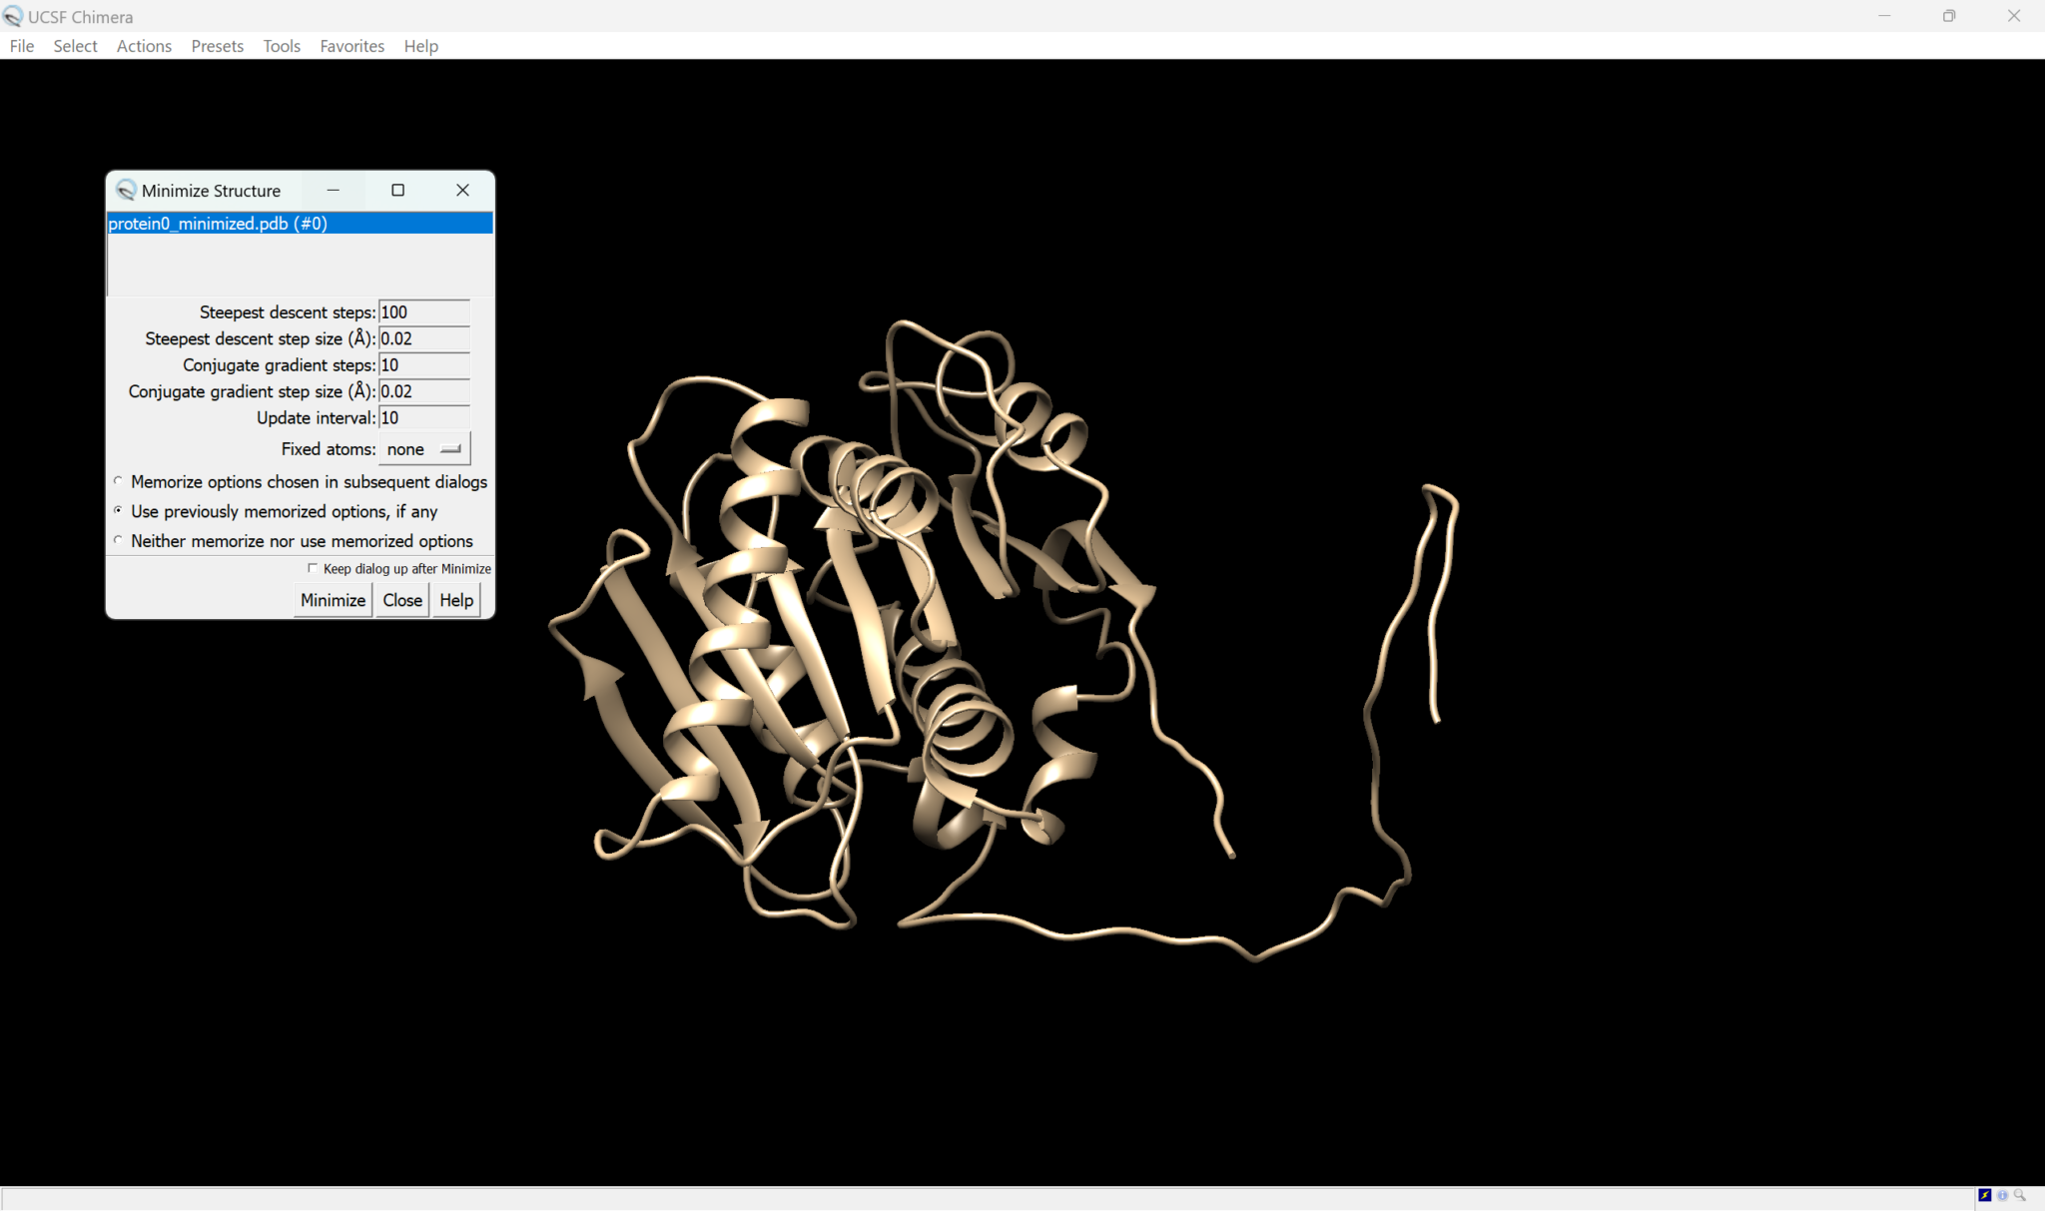Enable Keep dialog up after Minimize
Screen dimensions: 2045x1211
[313, 568]
